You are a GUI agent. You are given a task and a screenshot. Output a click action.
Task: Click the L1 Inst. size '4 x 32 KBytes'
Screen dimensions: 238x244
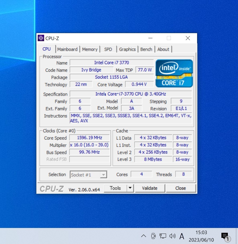coord(153,145)
